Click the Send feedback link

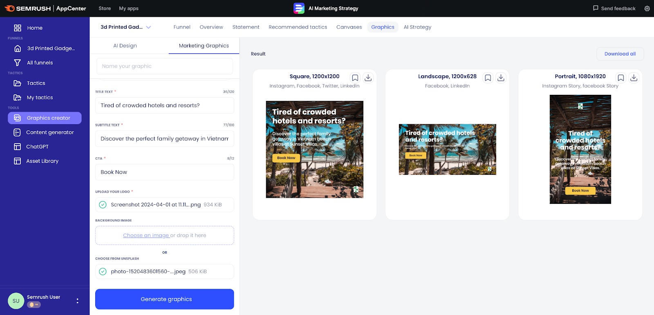[x=618, y=8]
